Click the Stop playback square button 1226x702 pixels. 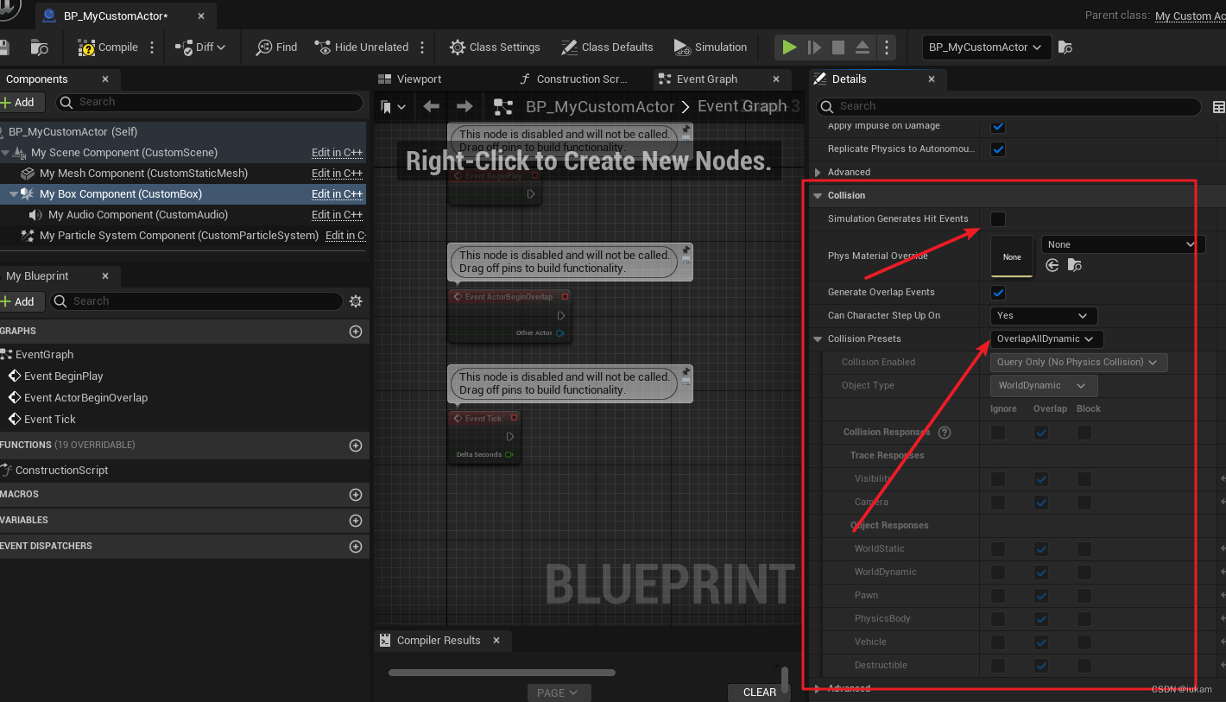(x=838, y=47)
